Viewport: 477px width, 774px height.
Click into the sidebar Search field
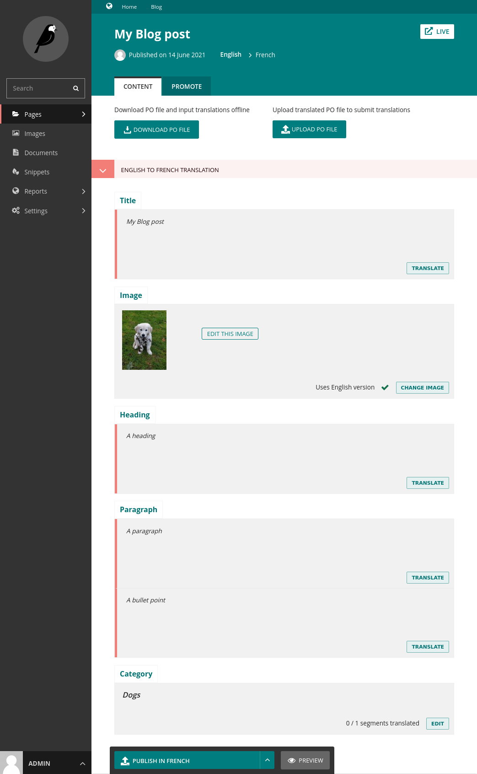[x=46, y=88]
